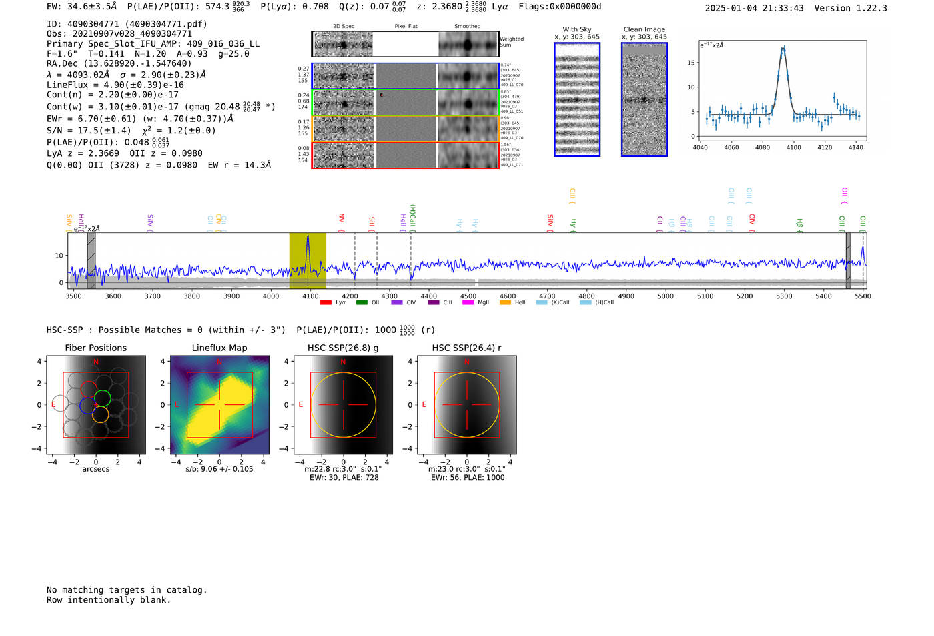
Task: Click the Cont(n) = 2.20(±0.00)e-17 line
Action: click(113, 95)
